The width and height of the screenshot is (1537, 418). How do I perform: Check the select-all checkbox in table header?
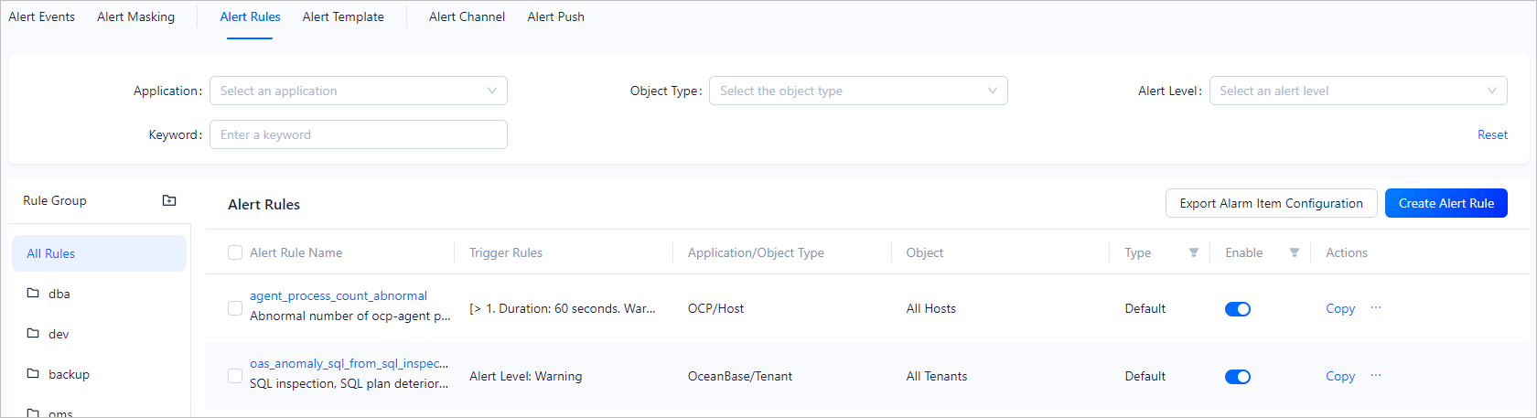(235, 252)
